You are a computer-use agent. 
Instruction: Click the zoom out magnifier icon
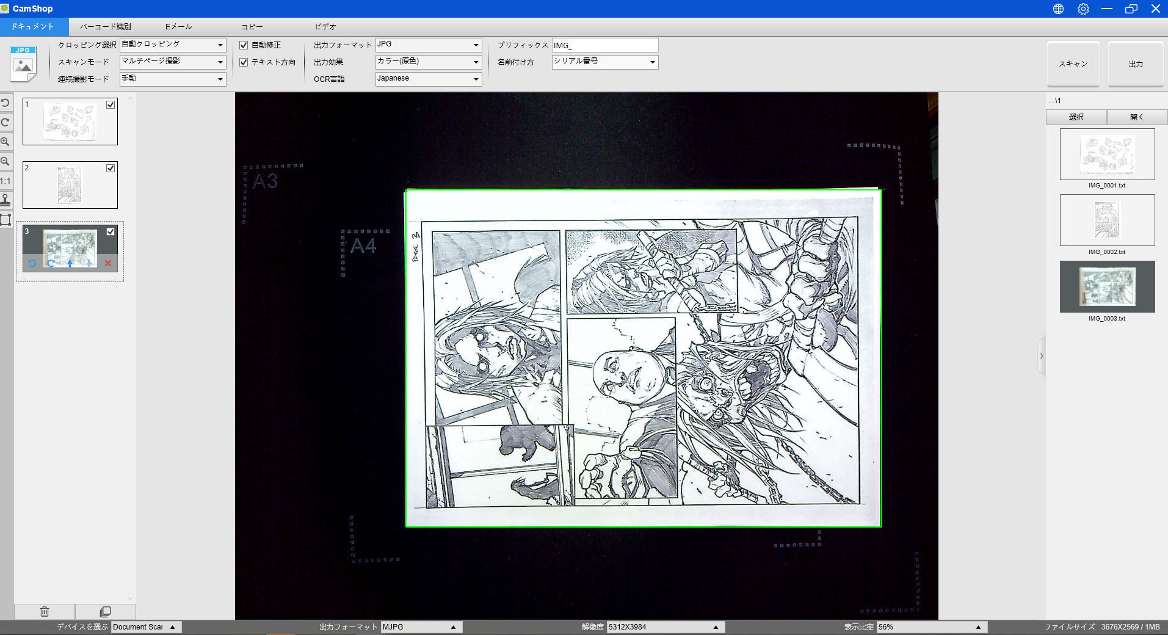[5, 161]
